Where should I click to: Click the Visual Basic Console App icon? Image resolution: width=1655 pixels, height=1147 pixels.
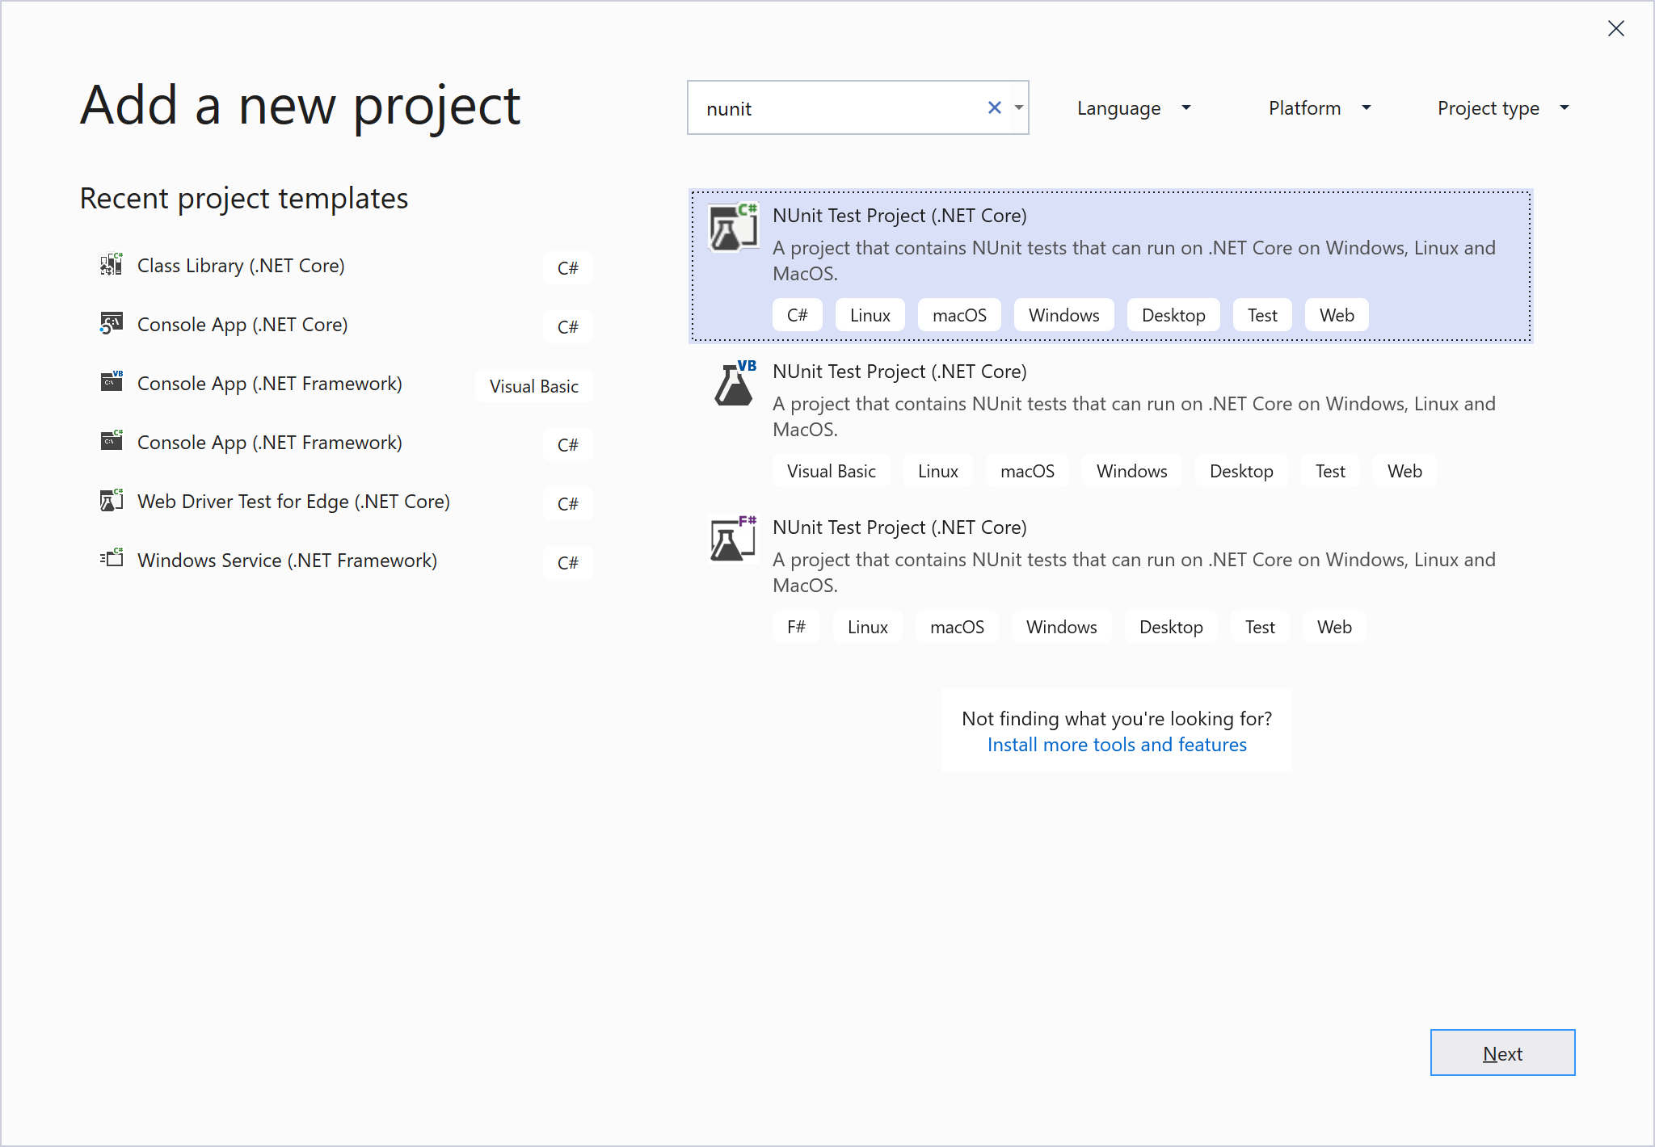click(111, 382)
